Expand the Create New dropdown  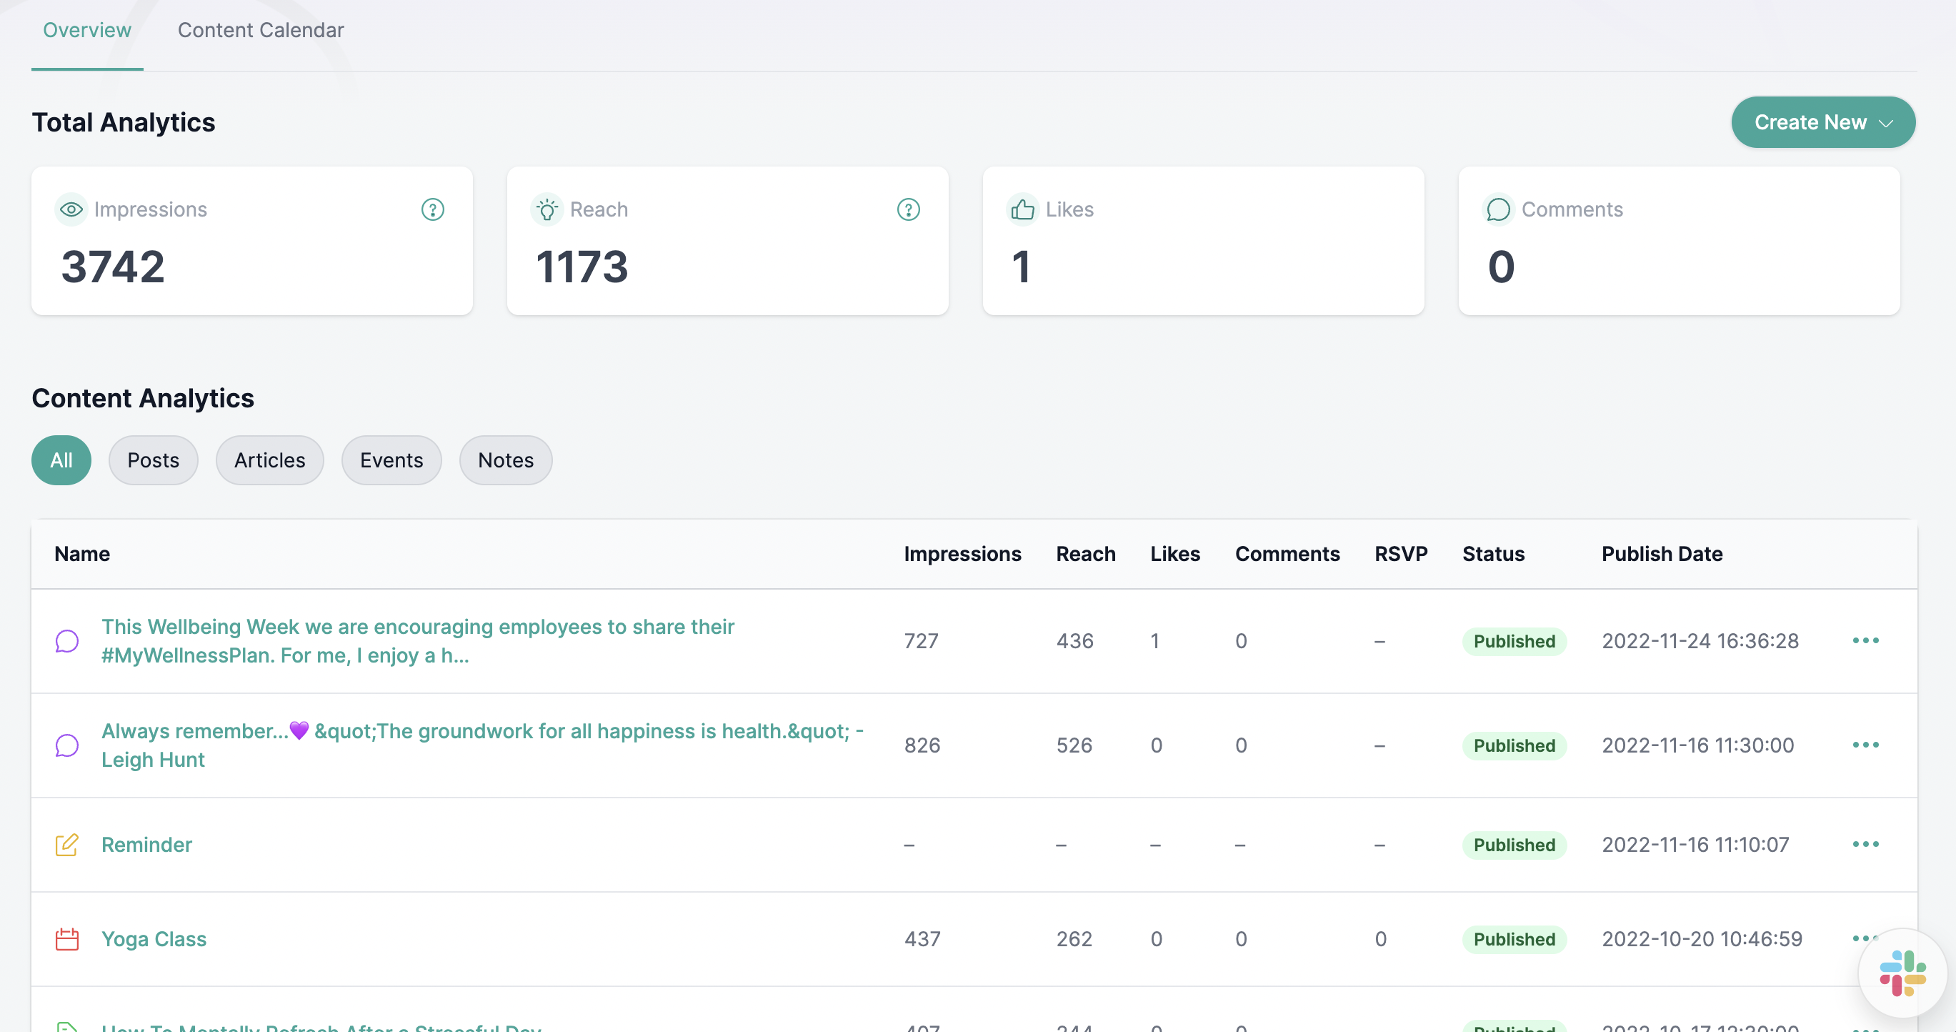[1822, 122]
